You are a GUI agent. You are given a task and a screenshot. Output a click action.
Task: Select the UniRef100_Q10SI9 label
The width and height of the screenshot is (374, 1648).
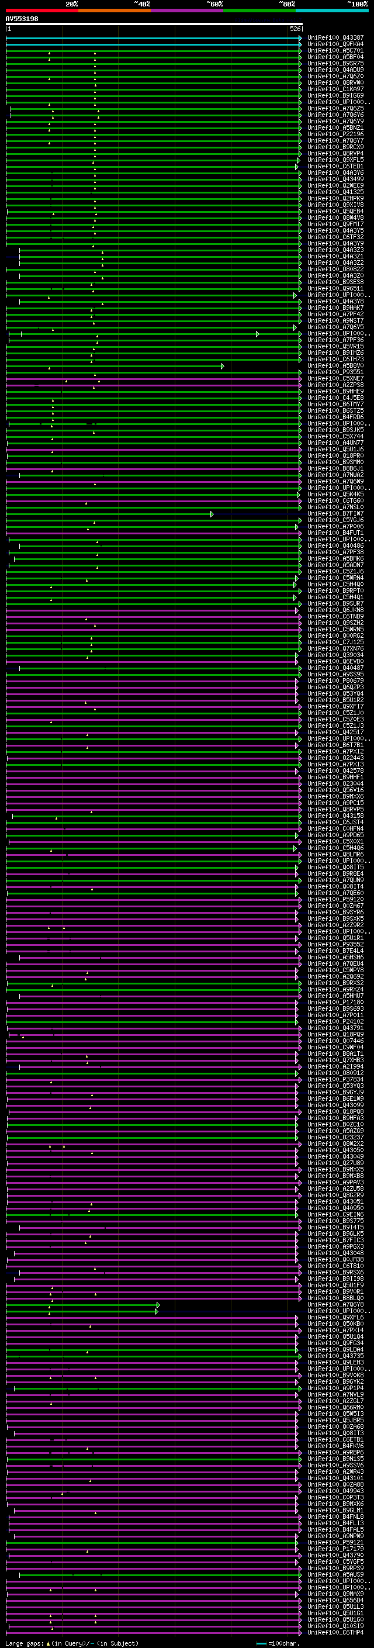(x=335, y=1626)
